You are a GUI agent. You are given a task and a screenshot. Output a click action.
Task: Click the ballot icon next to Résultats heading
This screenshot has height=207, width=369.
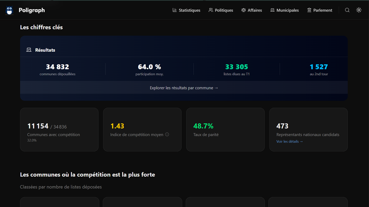29,50
